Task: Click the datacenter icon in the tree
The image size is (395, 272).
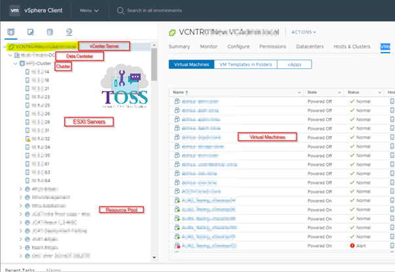Action: pos(17,55)
